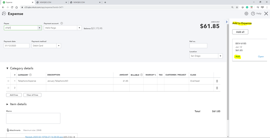Screen dimensions: 270x138
Task: Grab the drag handle of line 2
Action: coord(8,88)
